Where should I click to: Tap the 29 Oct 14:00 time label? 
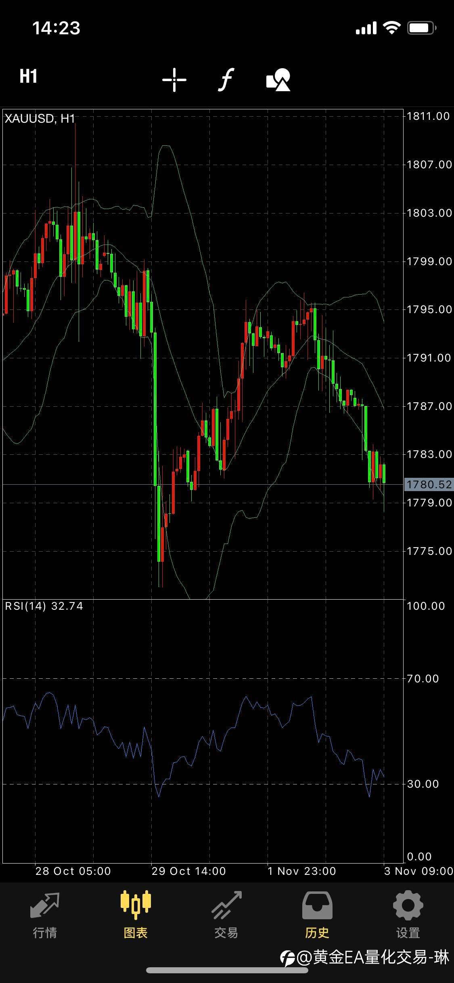(189, 871)
